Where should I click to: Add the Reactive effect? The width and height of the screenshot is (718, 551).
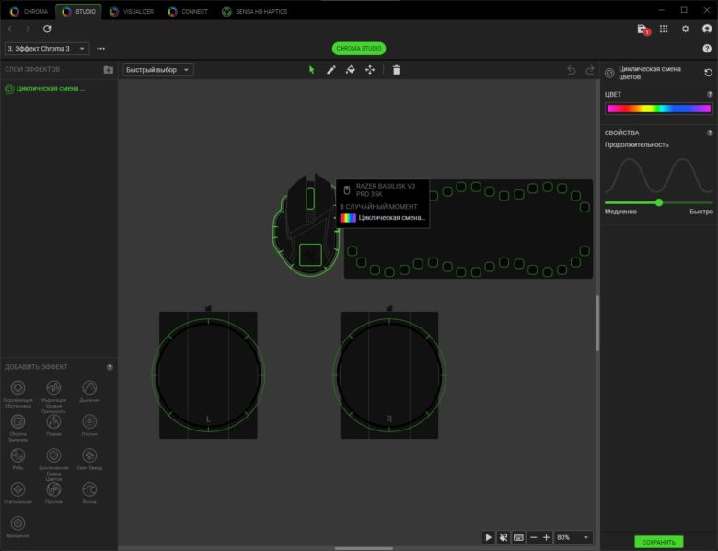pos(89,421)
